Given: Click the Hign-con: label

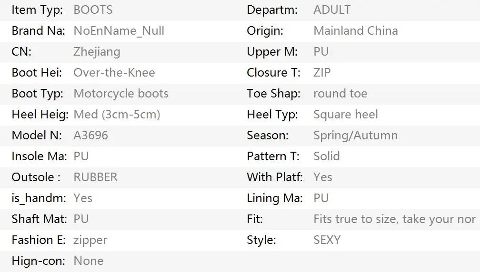Looking at the screenshot, I should click(39, 261).
